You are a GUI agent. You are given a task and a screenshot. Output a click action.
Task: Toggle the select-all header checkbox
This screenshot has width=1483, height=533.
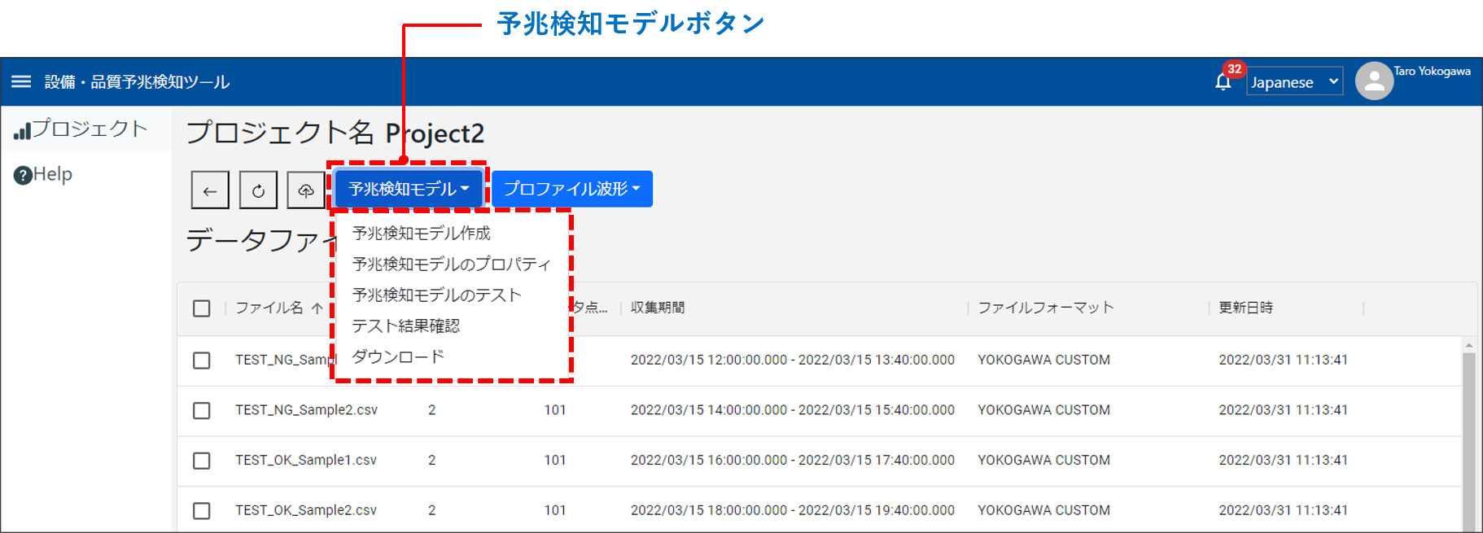tap(202, 308)
